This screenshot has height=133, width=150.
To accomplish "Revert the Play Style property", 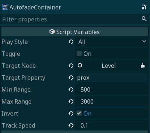I will pyautogui.click(x=71, y=42).
